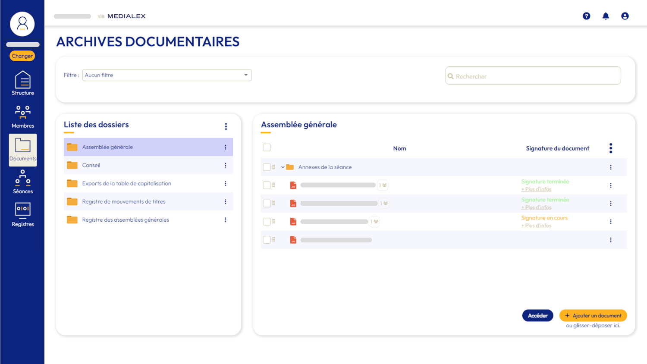Image resolution: width=647 pixels, height=364 pixels.
Task: Check the Annexes de la séance folder checkbox
Action: 267,167
